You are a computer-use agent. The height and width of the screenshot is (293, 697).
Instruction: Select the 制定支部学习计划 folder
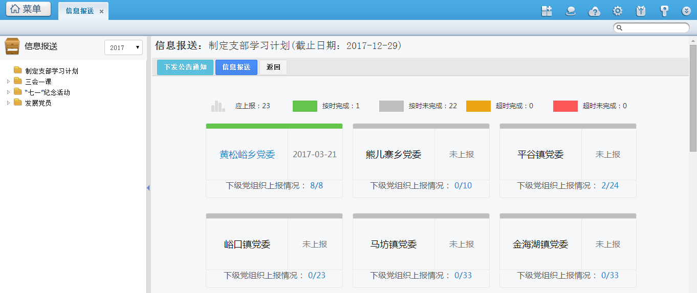(51, 71)
